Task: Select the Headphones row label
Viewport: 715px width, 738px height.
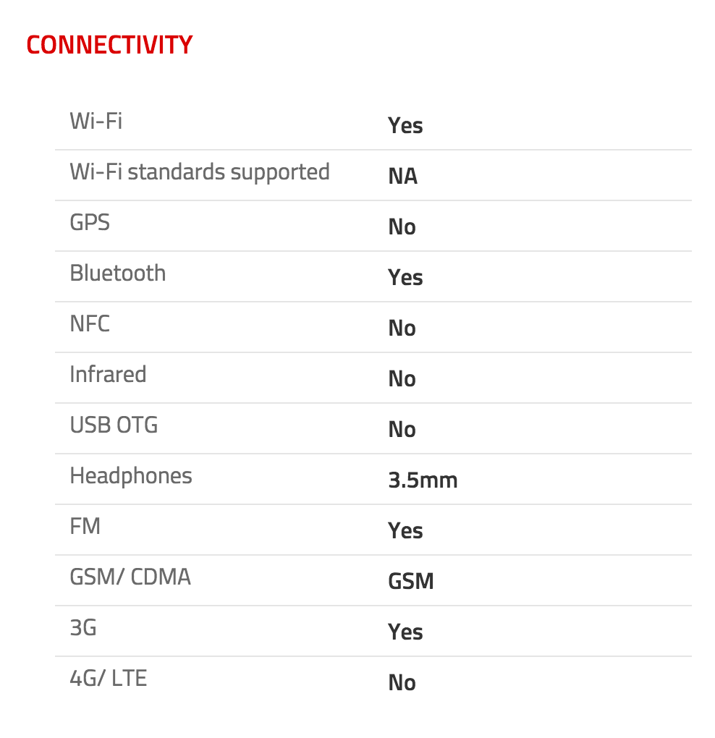Action: [x=131, y=475]
